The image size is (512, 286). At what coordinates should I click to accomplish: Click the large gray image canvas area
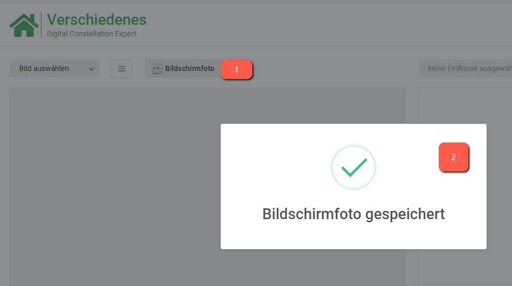click(114, 187)
